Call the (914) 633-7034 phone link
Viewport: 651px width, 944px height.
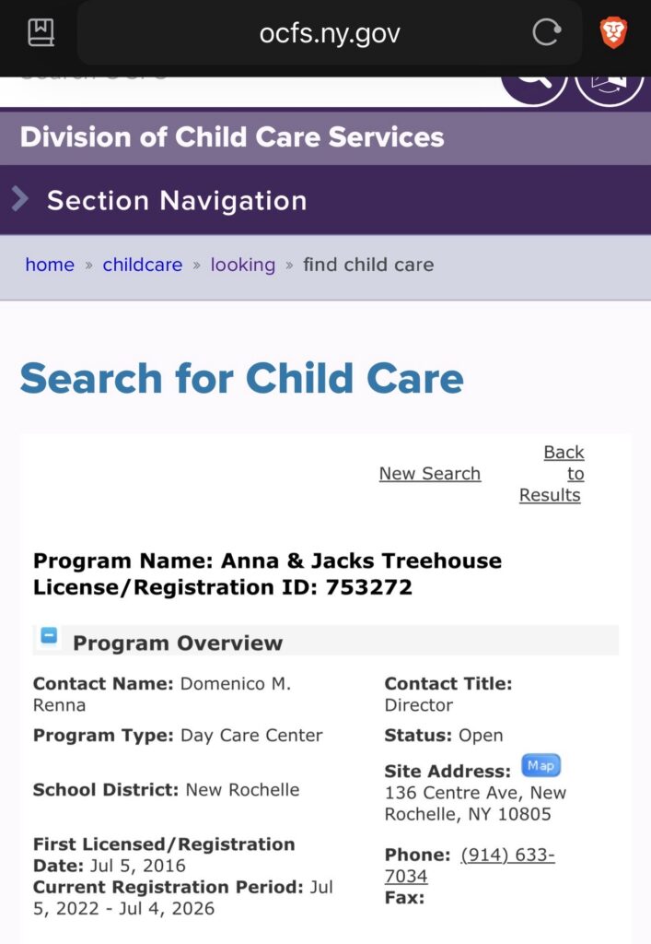pyautogui.click(x=470, y=865)
